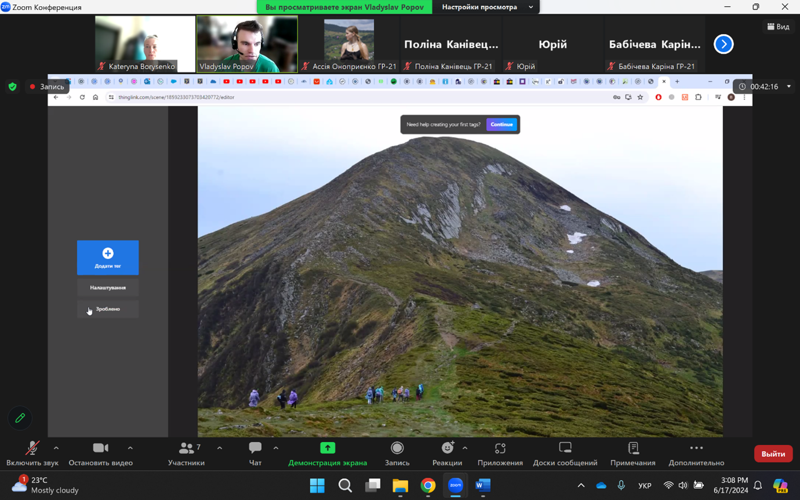Open the Chat bubble icon
The width and height of the screenshot is (800, 500).
[x=255, y=449]
